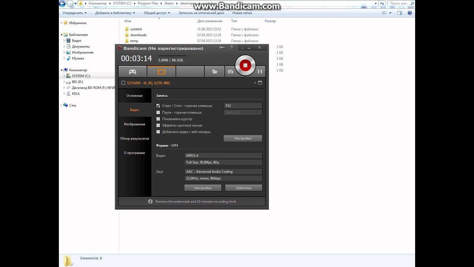The image size is (474, 267).
Task: Select the screen rectangle recording mode
Action: (x=161, y=72)
